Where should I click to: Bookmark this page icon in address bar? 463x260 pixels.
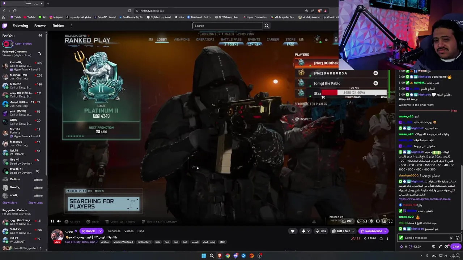129,11
